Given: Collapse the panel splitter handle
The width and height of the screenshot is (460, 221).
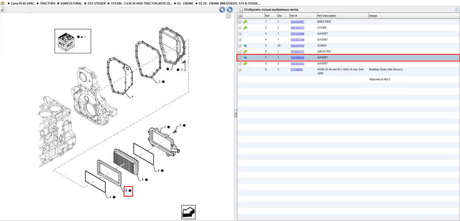Looking at the screenshot, I should tap(236, 113).
